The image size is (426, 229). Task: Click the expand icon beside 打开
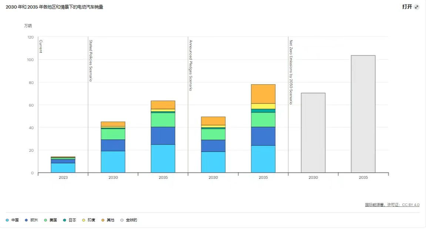[x=416, y=7]
